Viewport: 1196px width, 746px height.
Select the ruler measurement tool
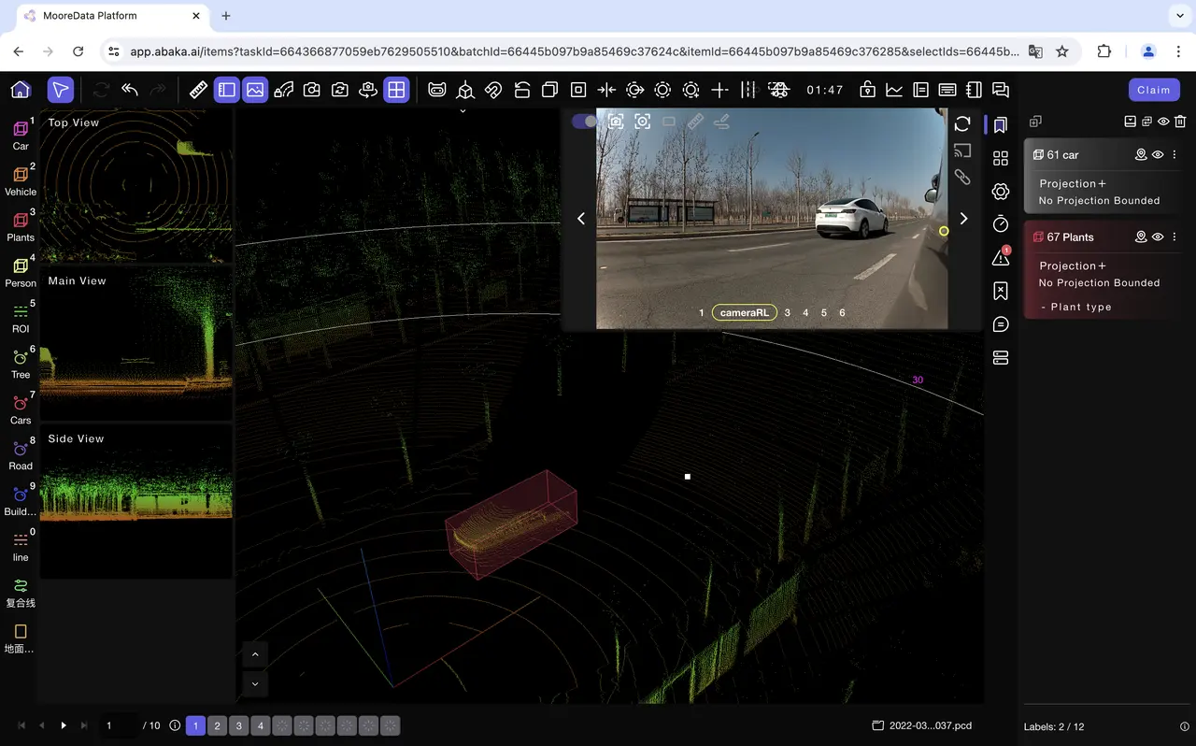(x=198, y=90)
